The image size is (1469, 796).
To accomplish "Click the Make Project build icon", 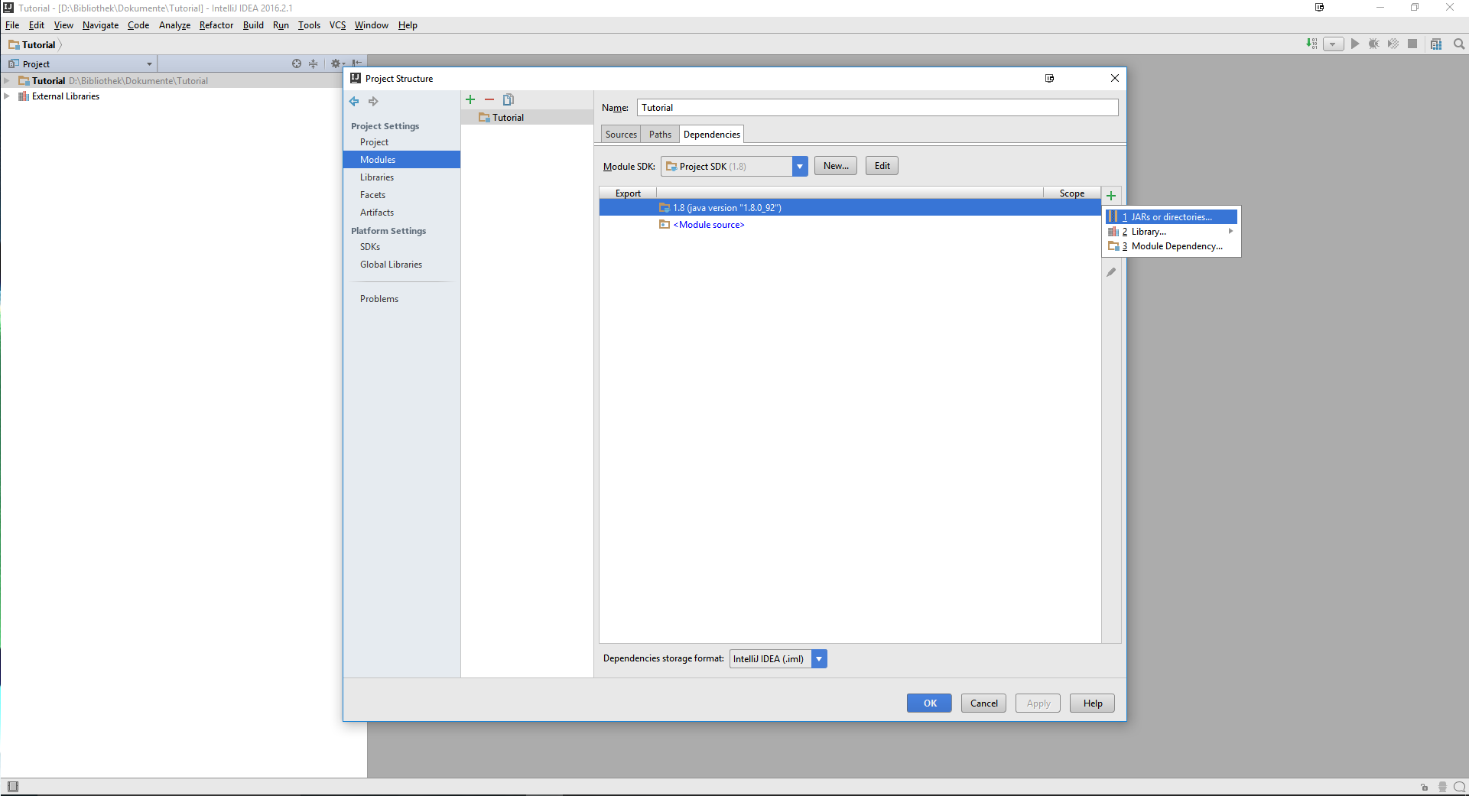I will [1311, 44].
